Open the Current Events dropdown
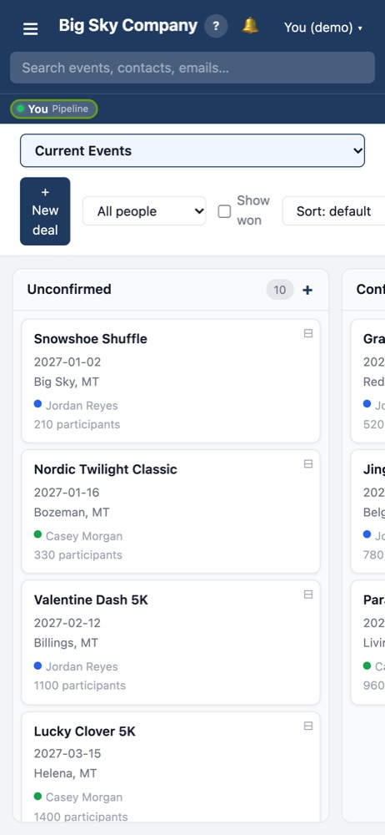This screenshot has width=385, height=835. point(192,150)
